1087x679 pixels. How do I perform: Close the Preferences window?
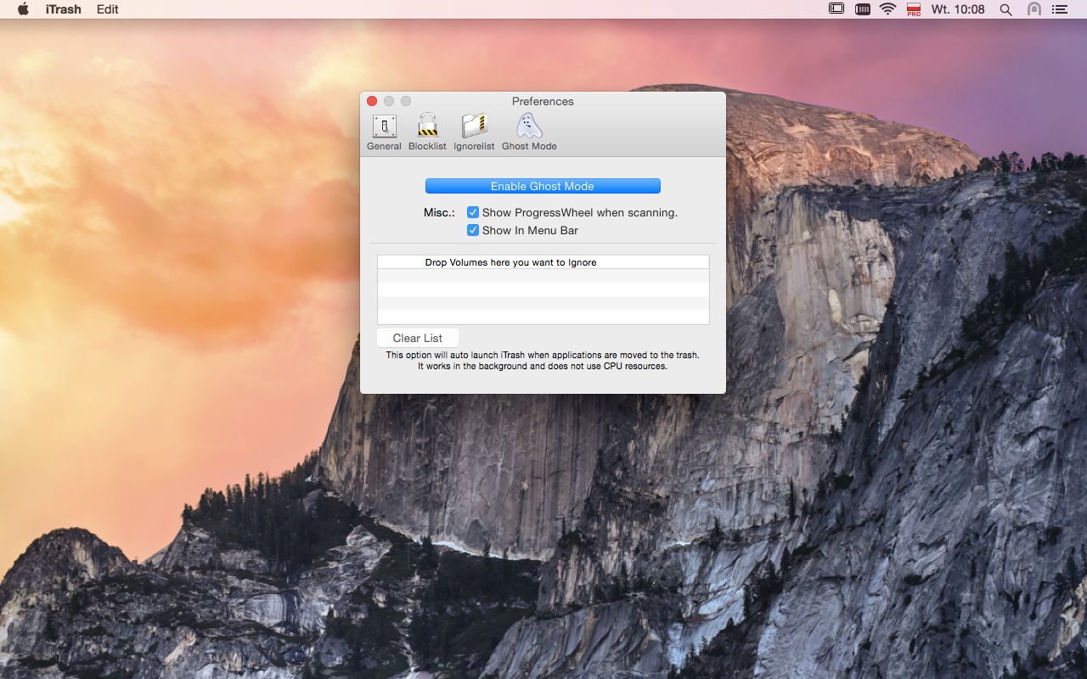click(372, 101)
